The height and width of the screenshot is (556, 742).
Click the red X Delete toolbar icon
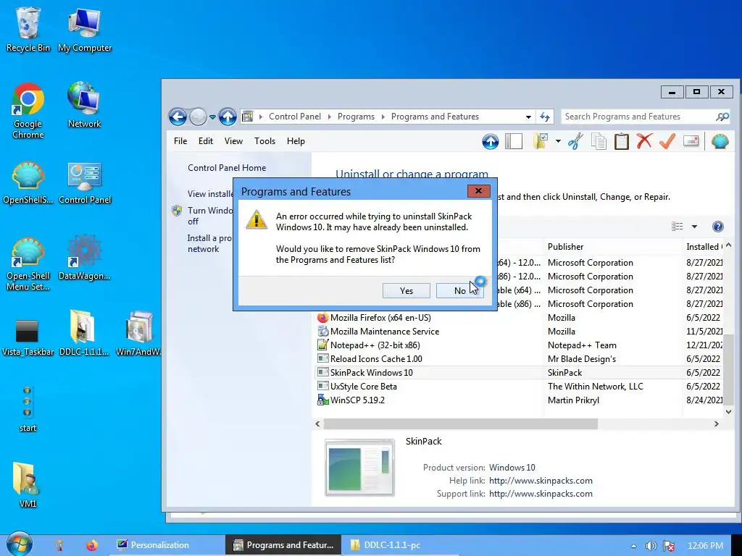[x=644, y=141]
